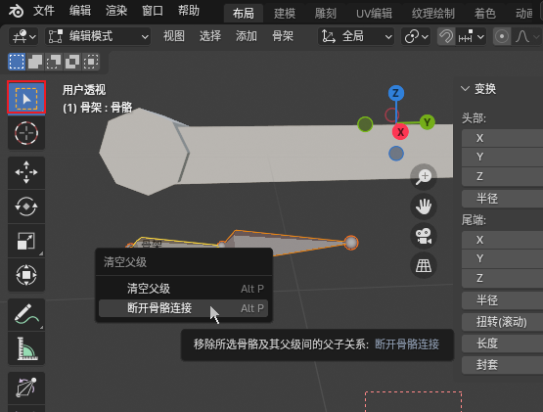The image size is (543, 412).
Task: Toggle perspective/orthographic grid button
Action: point(424,265)
